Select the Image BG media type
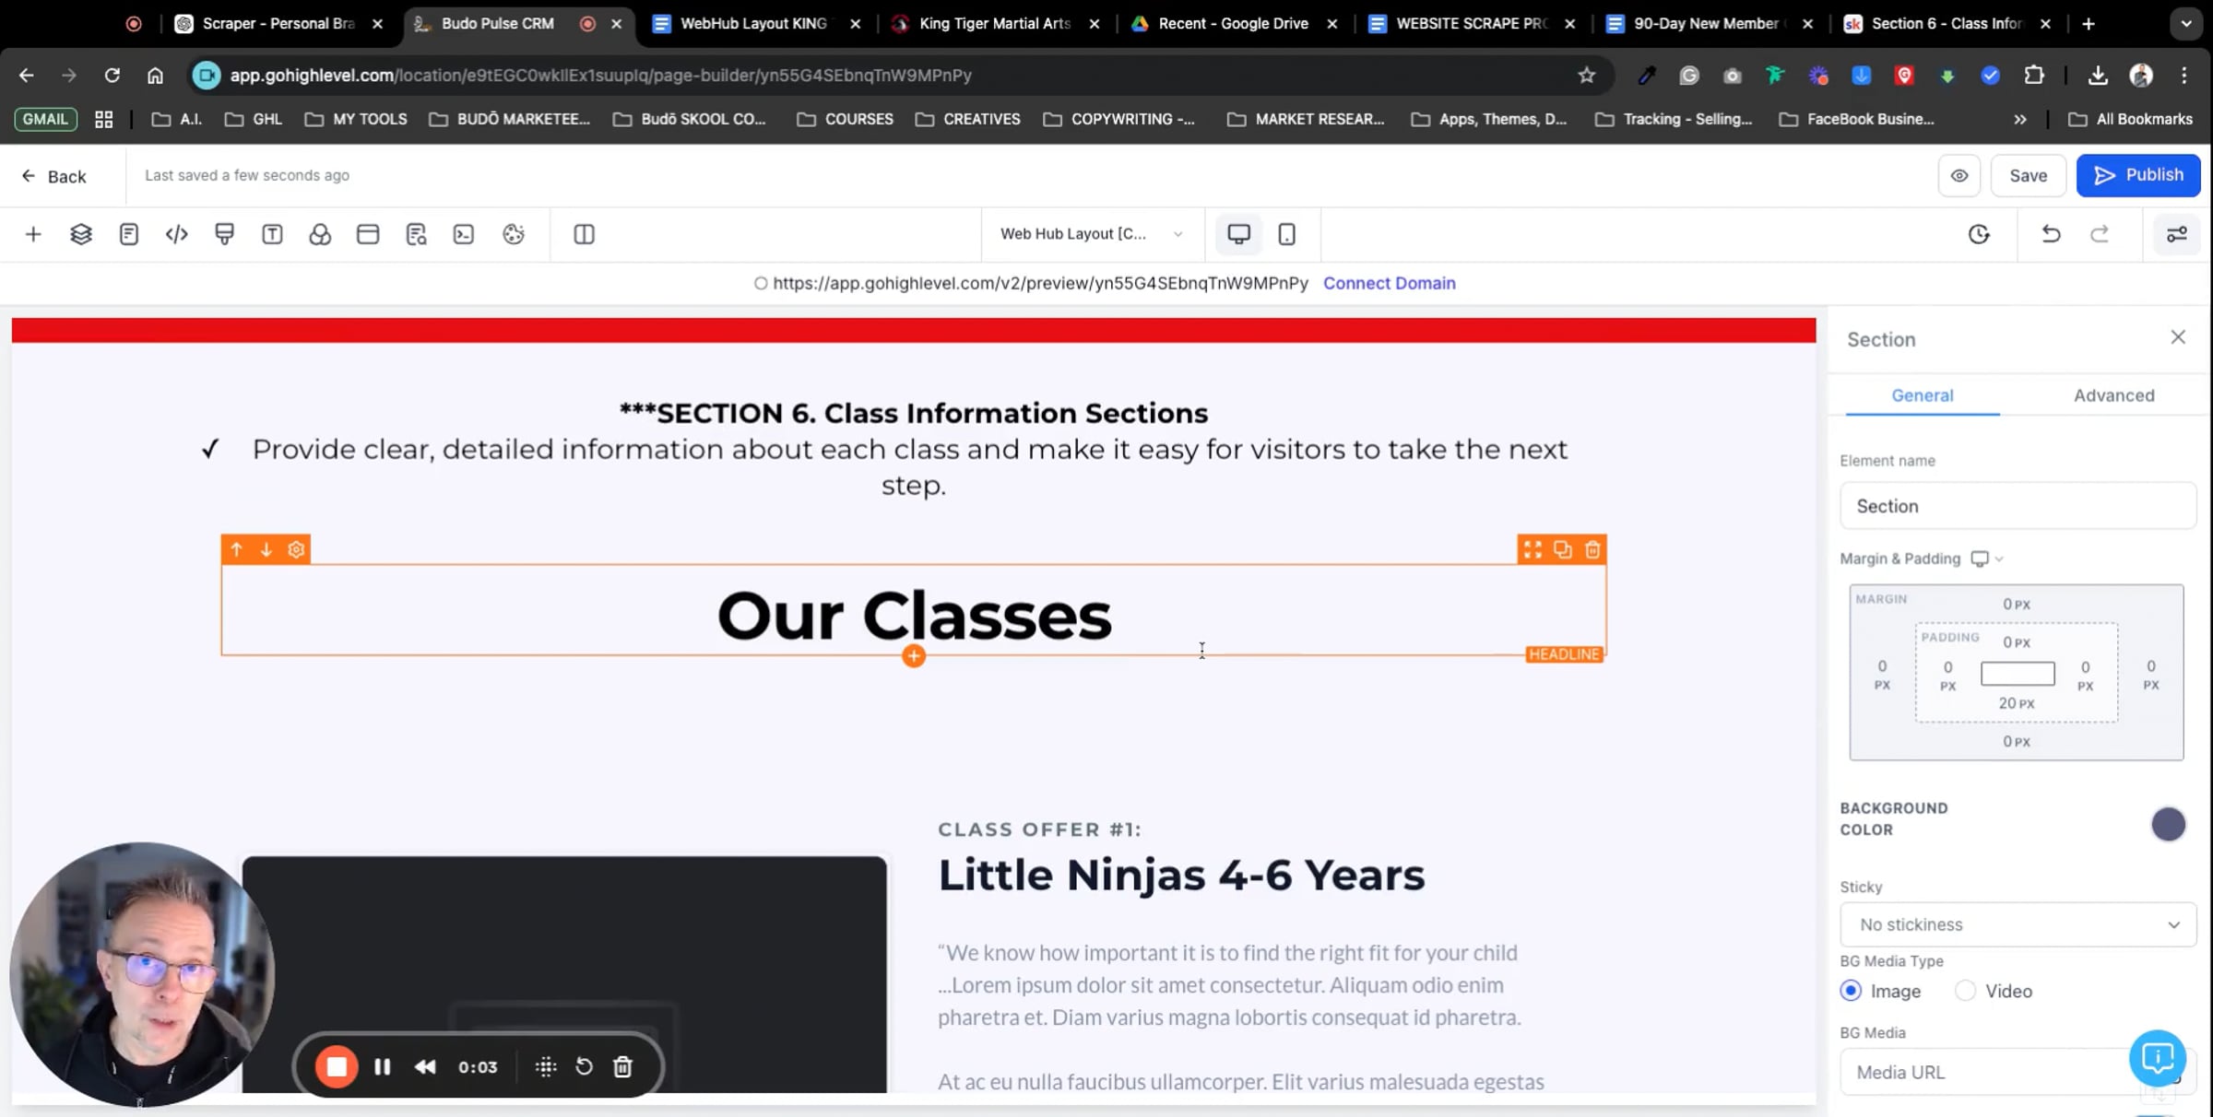The width and height of the screenshot is (2213, 1117). [x=1851, y=991]
